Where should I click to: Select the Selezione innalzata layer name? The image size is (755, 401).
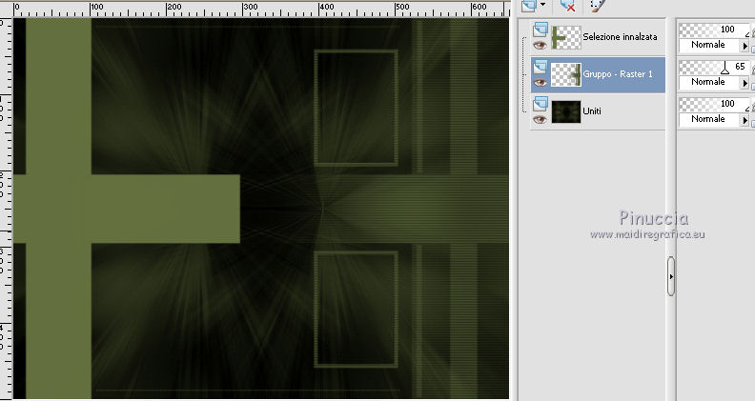click(x=620, y=36)
